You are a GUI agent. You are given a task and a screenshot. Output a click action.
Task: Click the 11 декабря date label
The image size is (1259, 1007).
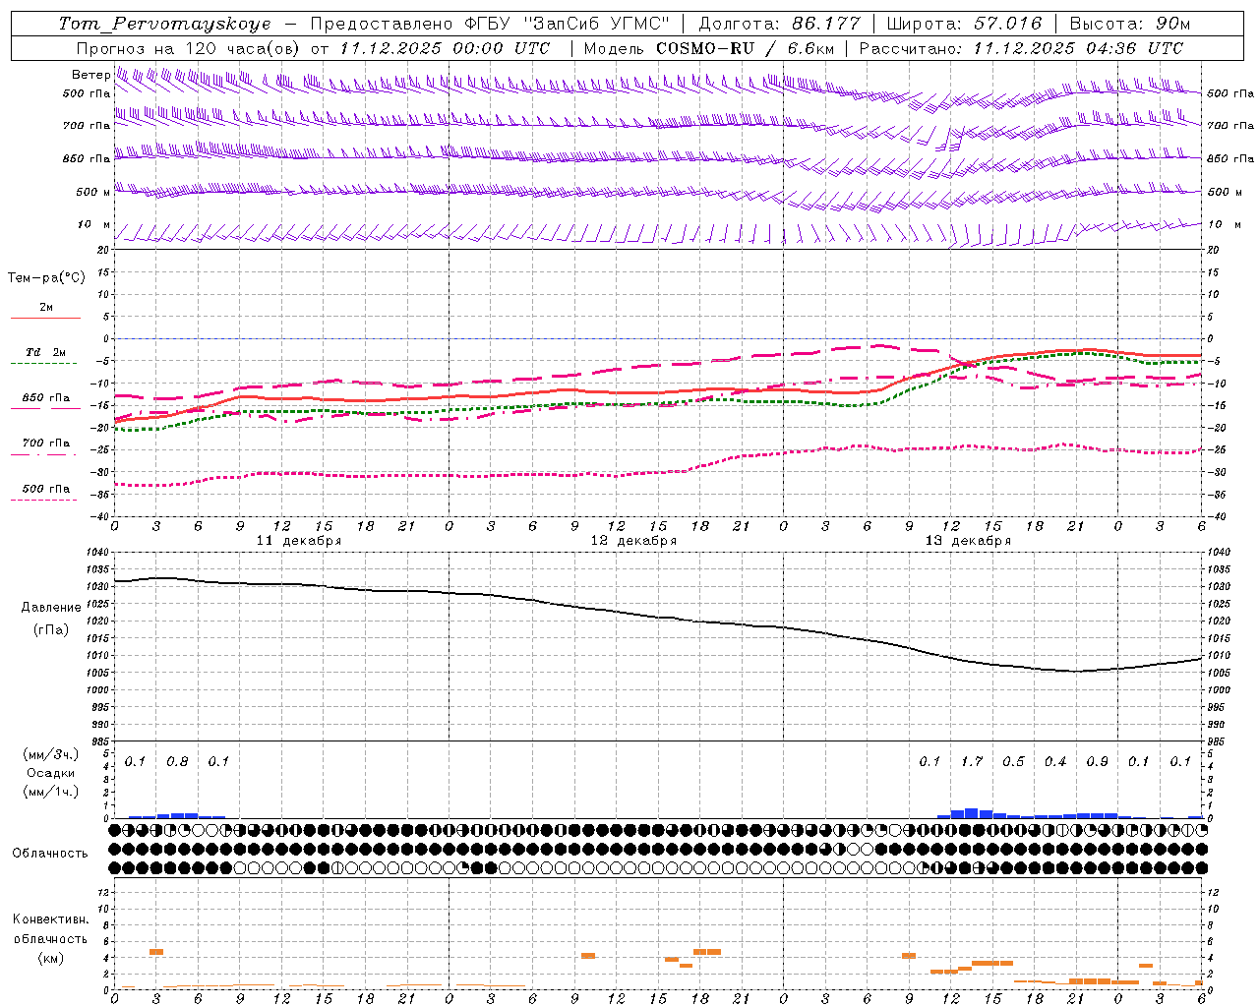(x=299, y=541)
